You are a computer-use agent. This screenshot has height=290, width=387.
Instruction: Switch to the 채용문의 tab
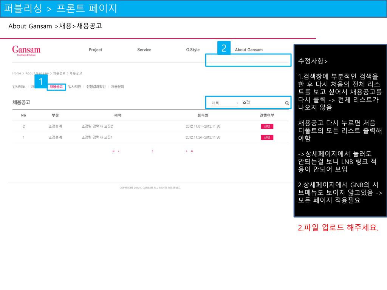118,86
